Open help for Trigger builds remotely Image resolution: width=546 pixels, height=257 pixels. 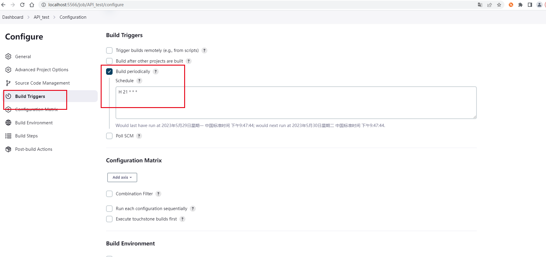(204, 50)
